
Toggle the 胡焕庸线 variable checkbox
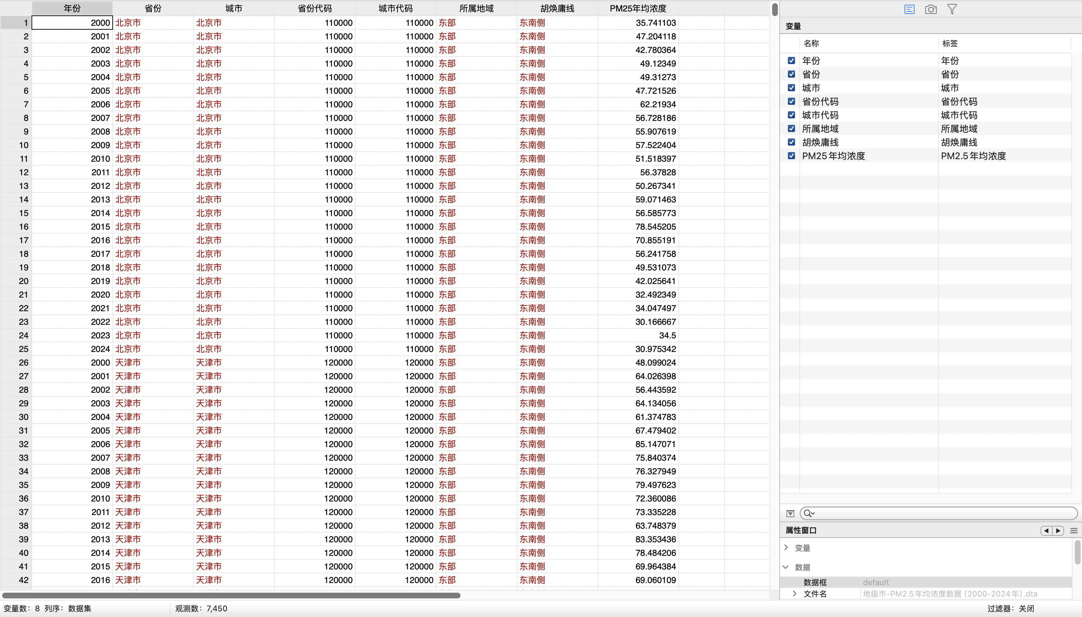[791, 142]
